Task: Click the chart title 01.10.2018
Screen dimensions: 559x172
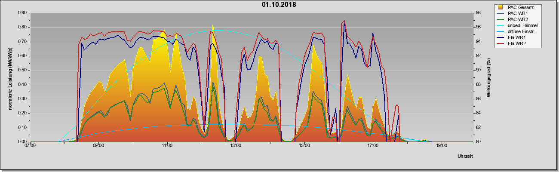Action: pos(279,5)
